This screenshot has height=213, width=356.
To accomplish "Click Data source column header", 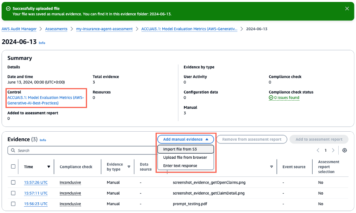I will point(146,167).
